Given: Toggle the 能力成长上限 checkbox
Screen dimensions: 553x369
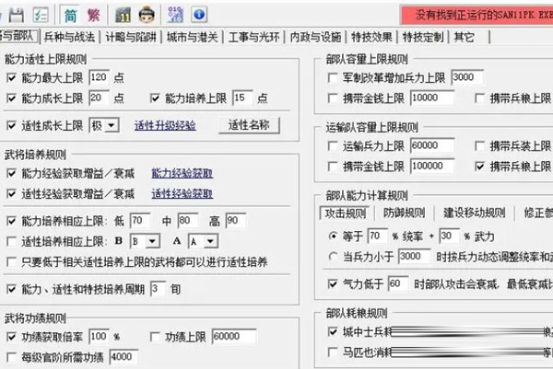Looking at the screenshot, I should coord(11,98).
